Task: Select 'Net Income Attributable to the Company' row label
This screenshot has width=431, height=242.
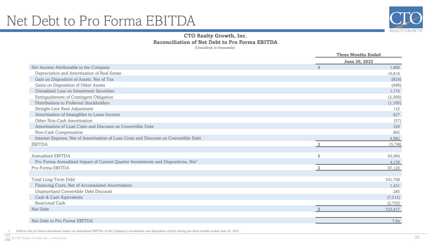Action: click(70, 68)
